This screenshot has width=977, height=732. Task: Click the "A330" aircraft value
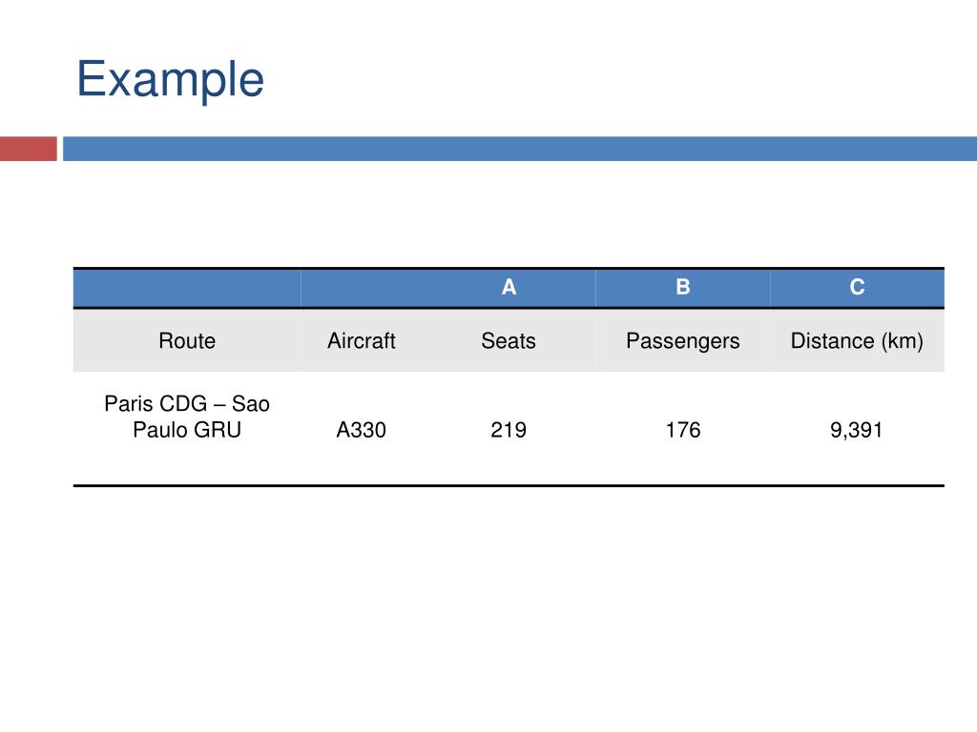(362, 430)
